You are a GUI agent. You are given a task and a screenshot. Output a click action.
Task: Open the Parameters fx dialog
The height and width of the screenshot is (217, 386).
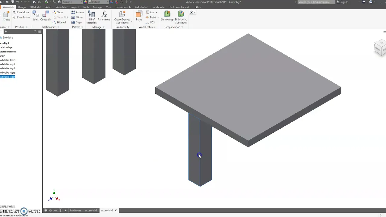pos(104,16)
